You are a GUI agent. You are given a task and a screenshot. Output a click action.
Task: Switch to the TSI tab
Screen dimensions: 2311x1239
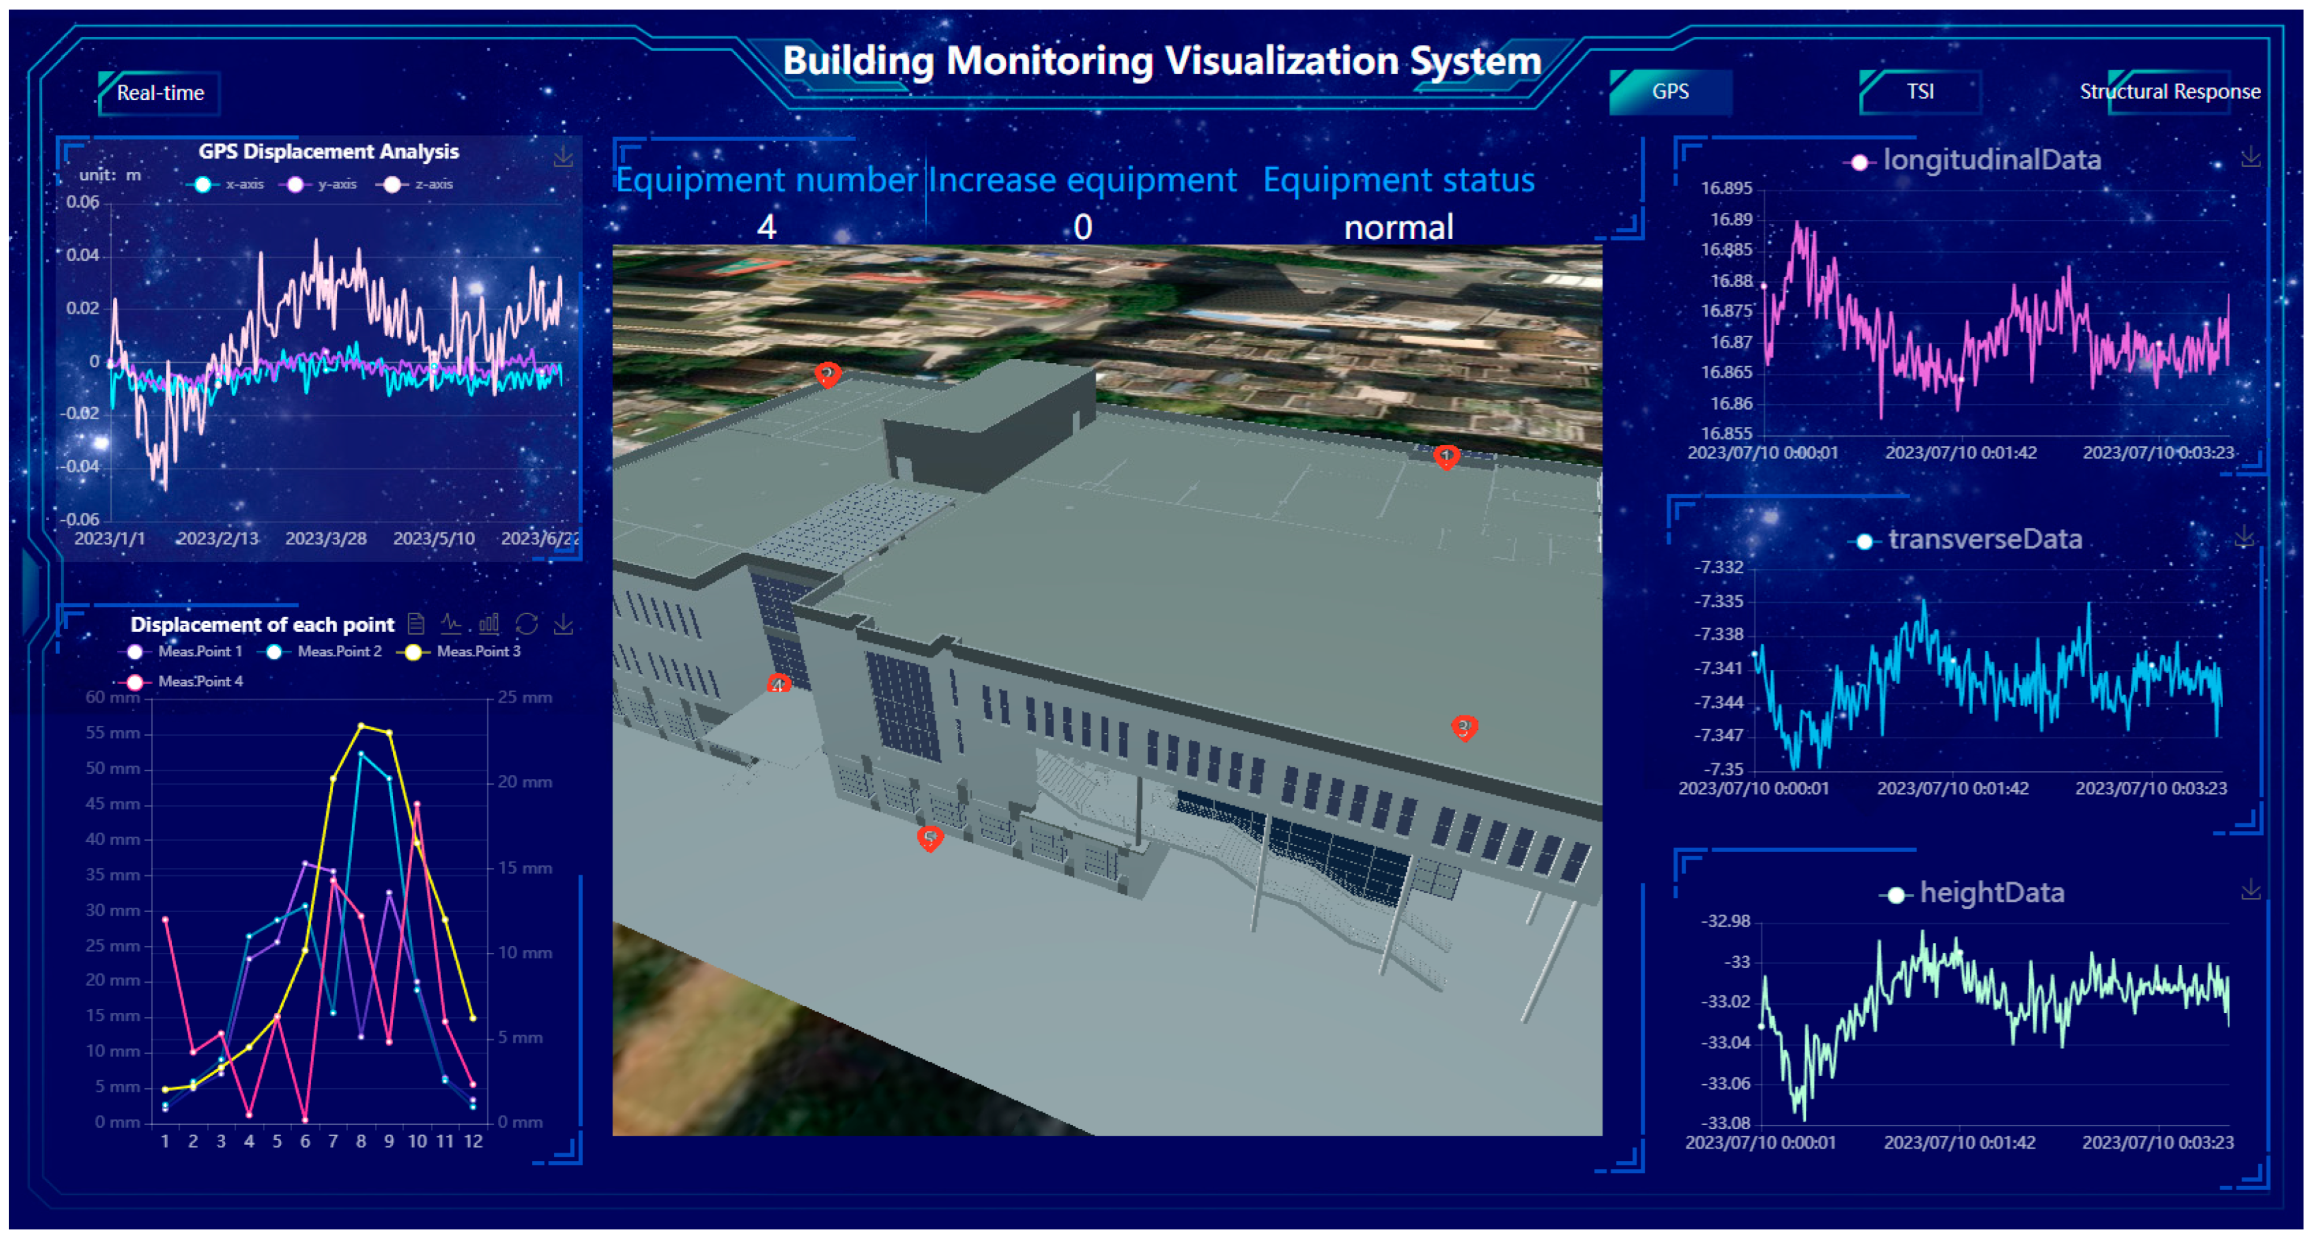coord(1920,92)
